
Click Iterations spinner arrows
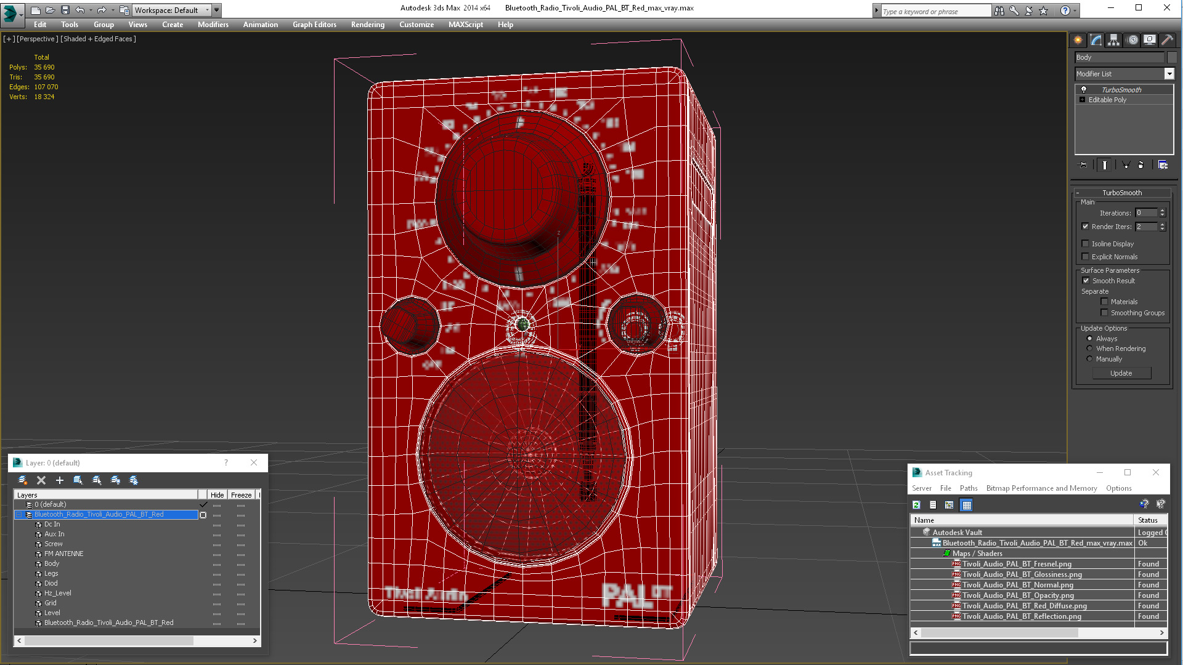[1162, 213]
